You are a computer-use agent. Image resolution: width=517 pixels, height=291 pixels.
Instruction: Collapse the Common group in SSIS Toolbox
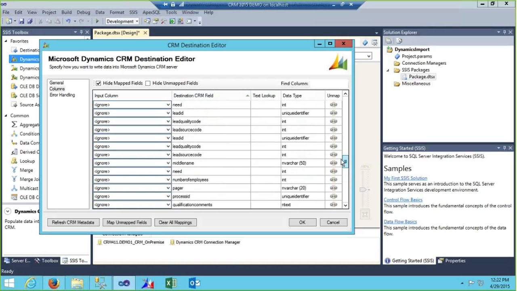coord(6,116)
